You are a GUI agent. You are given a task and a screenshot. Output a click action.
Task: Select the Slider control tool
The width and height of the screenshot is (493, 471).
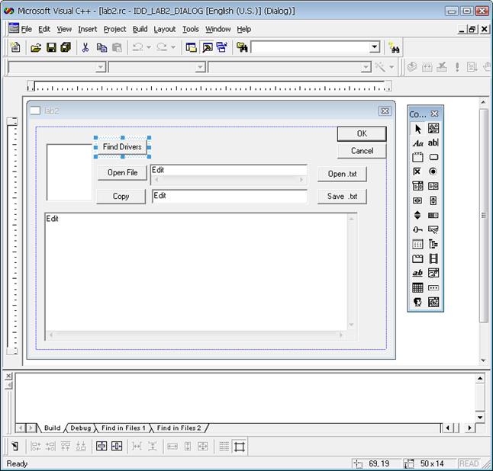click(x=417, y=229)
